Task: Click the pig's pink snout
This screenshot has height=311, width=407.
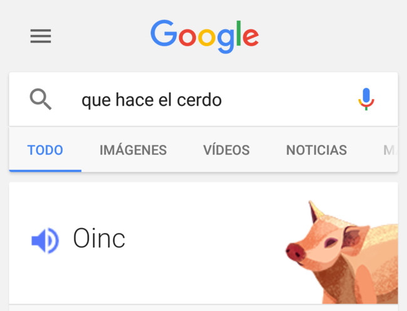Action: 294,251
